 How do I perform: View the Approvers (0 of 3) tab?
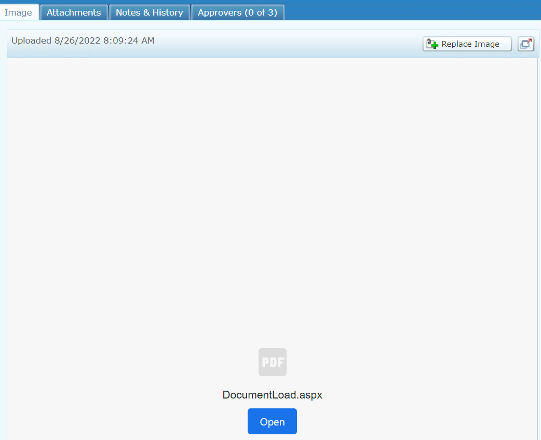tap(237, 12)
